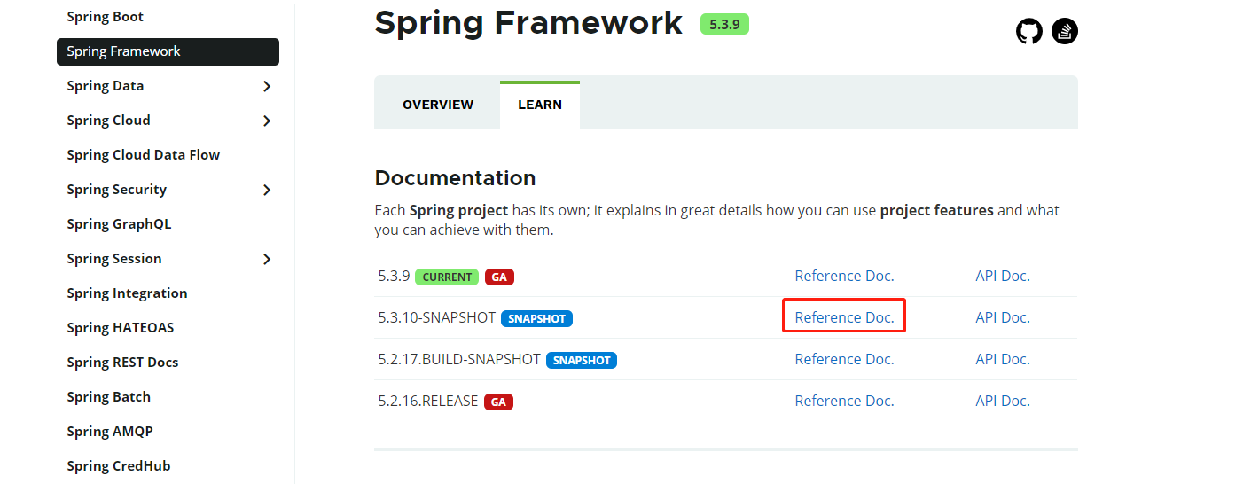Open API Doc. for 5.2.16.RELEASE
Screen dimensions: 1259x484
click(x=1003, y=401)
